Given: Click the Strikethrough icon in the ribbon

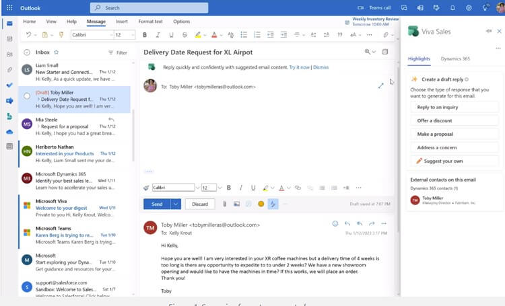Looking at the screenshot, I should coord(184,35).
